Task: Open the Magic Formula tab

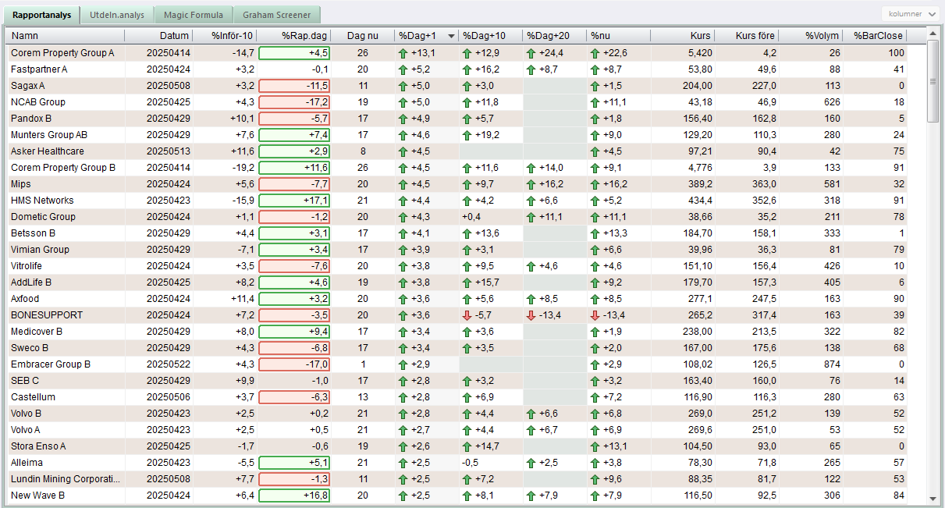Action: (194, 15)
